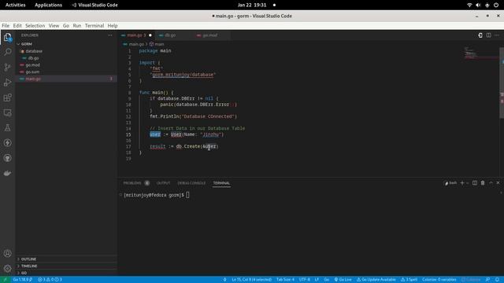Click the UTF-8 encoding status item
Viewport: 504px width, 283px height.
305,280
